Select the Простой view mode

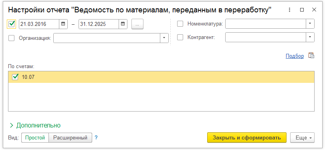click(x=35, y=137)
